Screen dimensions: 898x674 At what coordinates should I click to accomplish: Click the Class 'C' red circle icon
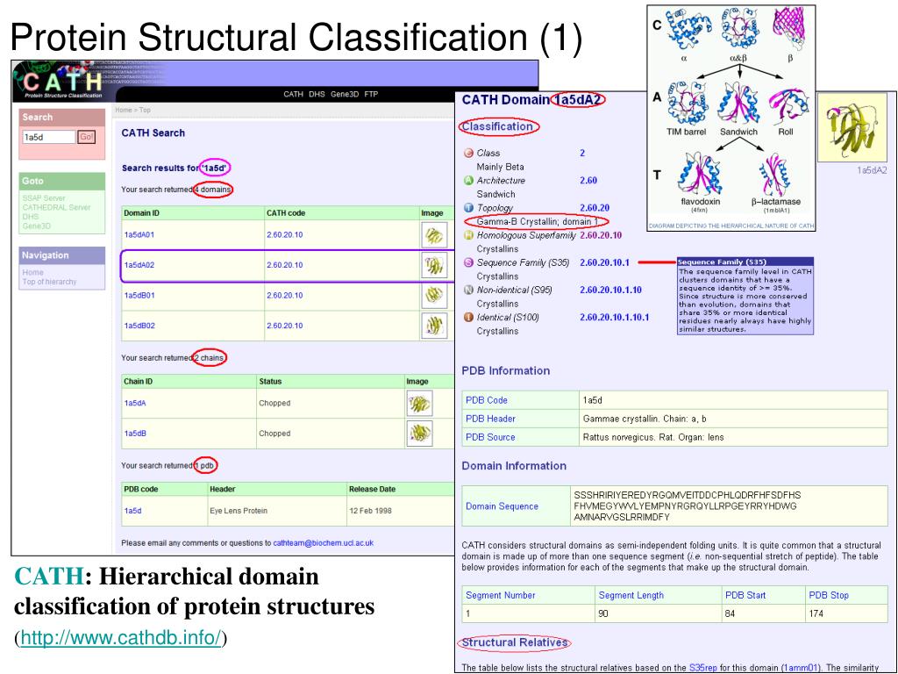pyautogui.click(x=468, y=153)
